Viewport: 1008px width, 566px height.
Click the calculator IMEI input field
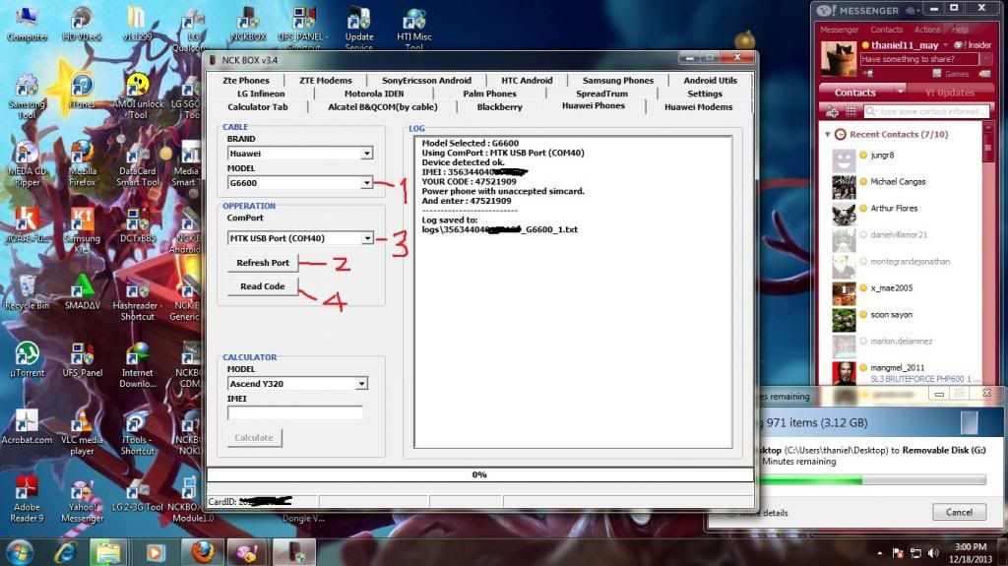coord(294,413)
